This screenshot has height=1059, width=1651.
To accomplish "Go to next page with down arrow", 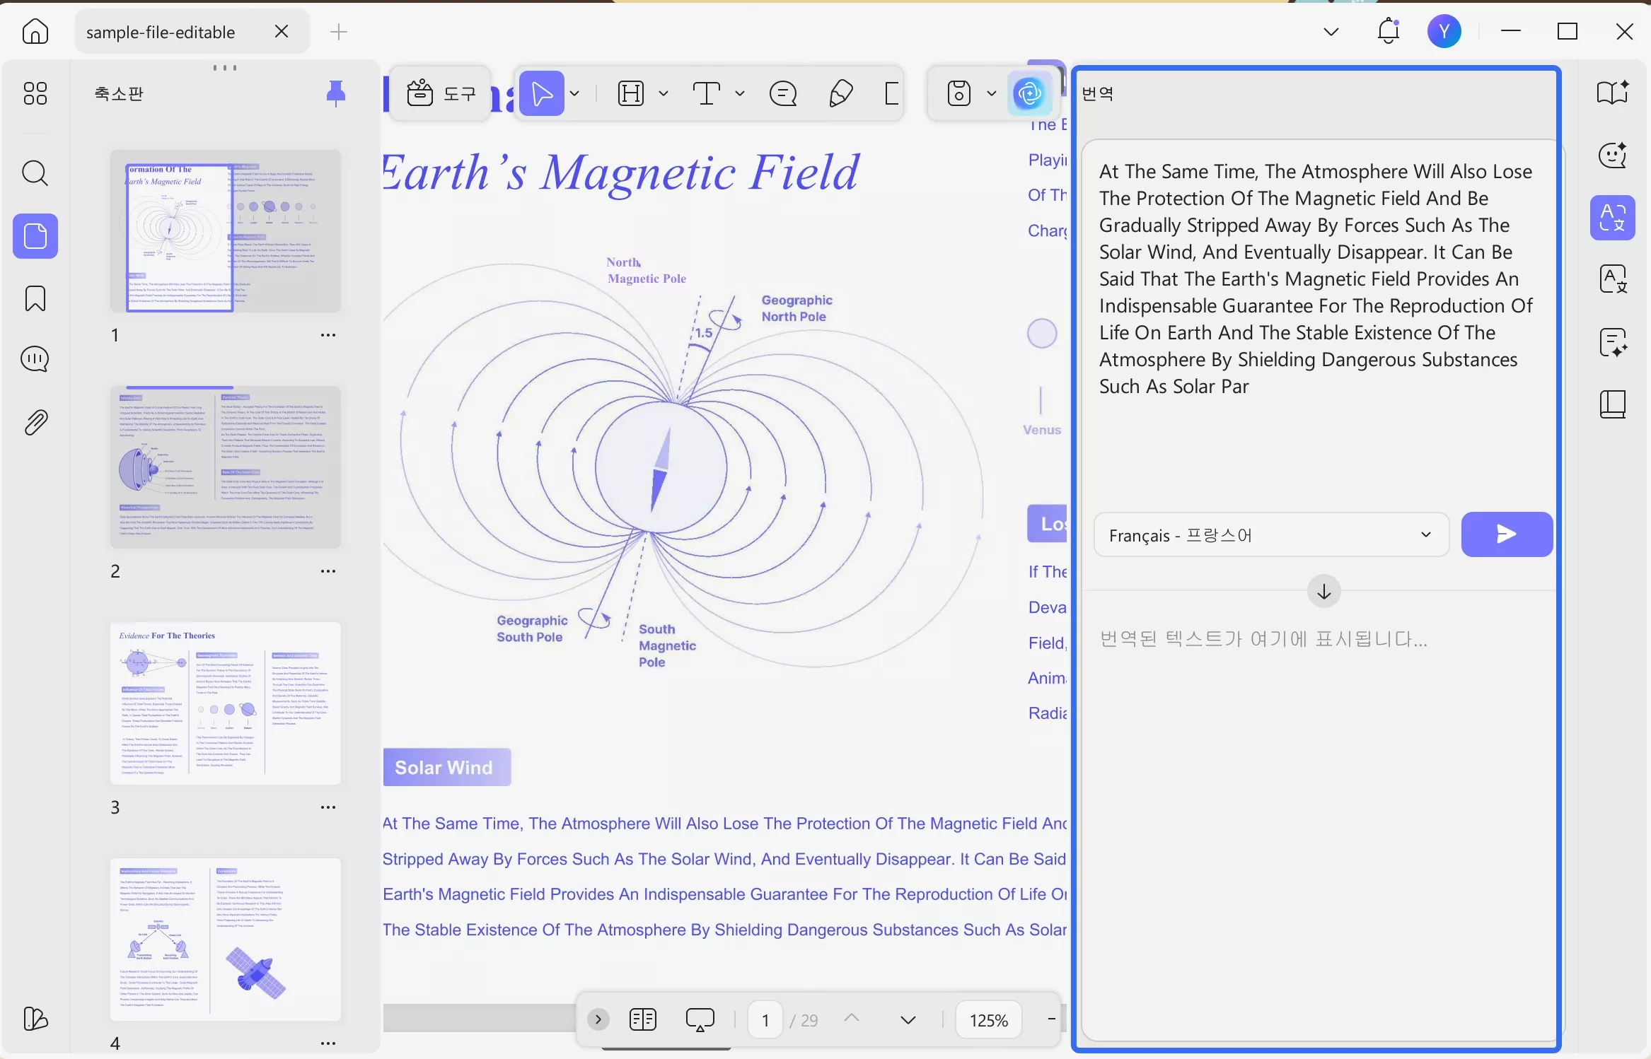I will pos(908,1019).
